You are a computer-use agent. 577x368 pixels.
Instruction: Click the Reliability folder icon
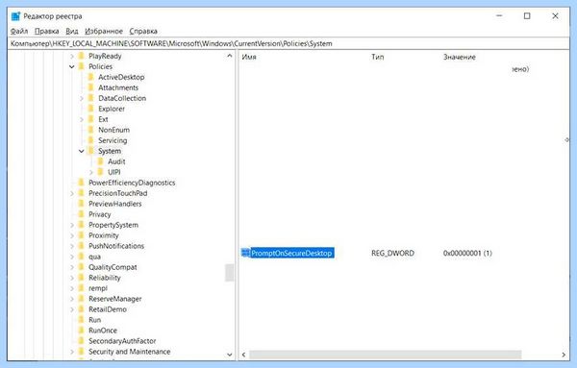(x=82, y=278)
